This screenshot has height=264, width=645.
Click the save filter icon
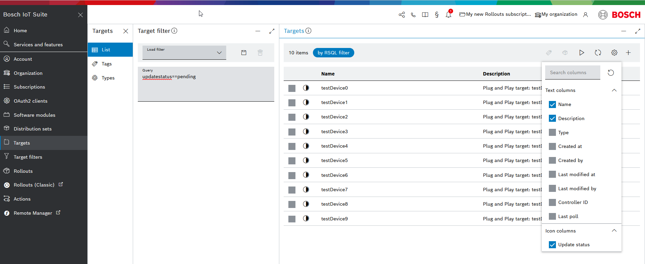tap(244, 53)
